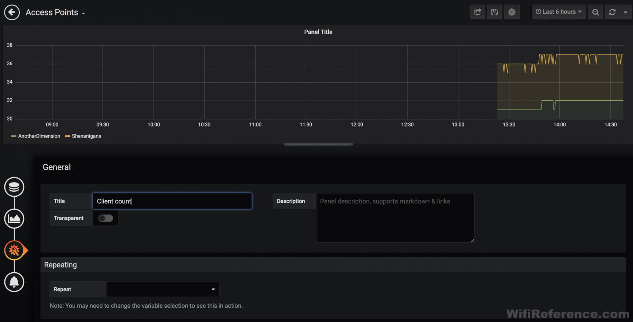Open refresh interval dropdown arrow
This screenshot has width=633, height=322.
(x=625, y=12)
